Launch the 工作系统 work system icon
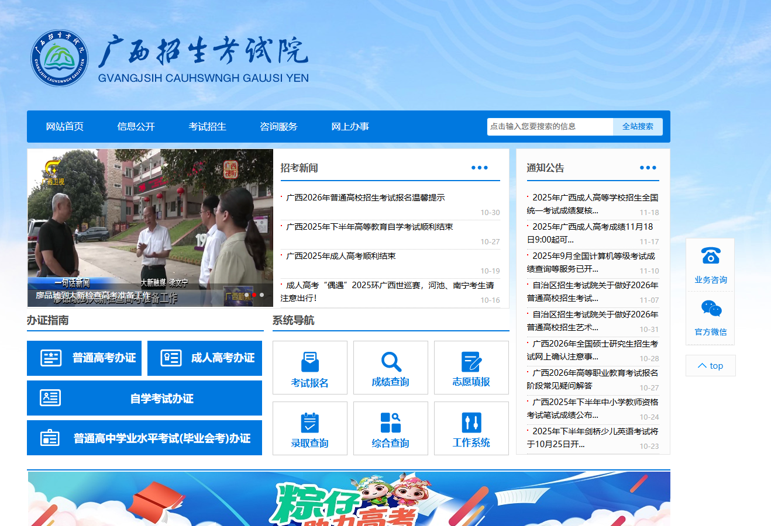Screen dimensions: 771x526 471,423
